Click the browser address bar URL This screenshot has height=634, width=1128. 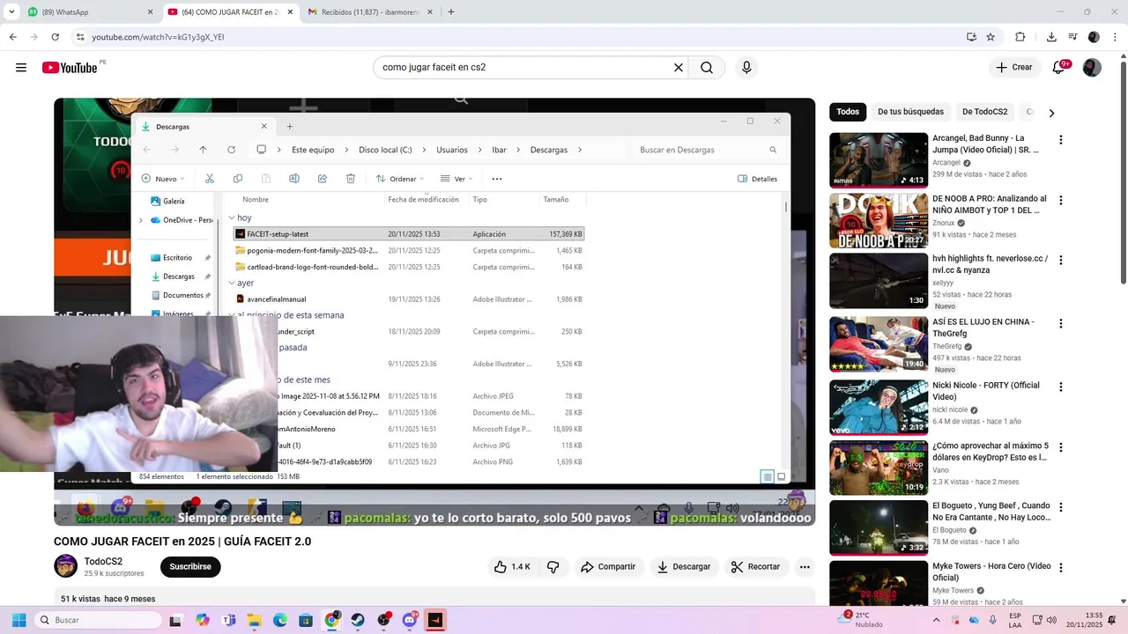tap(158, 37)
